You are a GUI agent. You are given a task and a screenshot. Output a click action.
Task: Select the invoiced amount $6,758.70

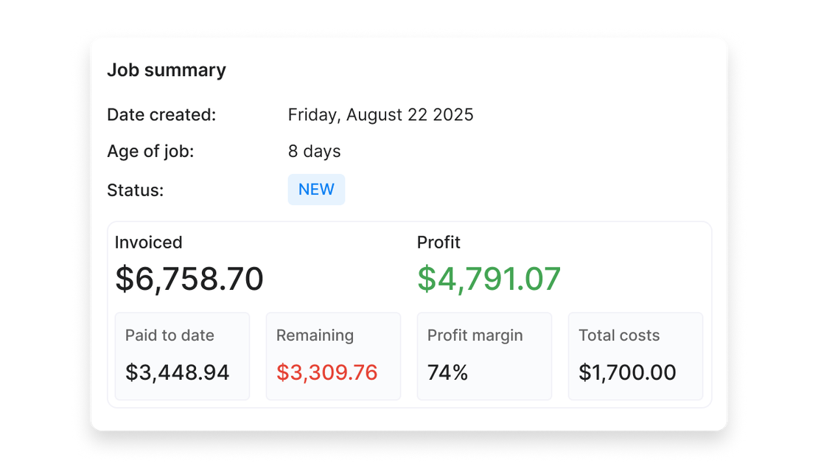pos(189,279)
